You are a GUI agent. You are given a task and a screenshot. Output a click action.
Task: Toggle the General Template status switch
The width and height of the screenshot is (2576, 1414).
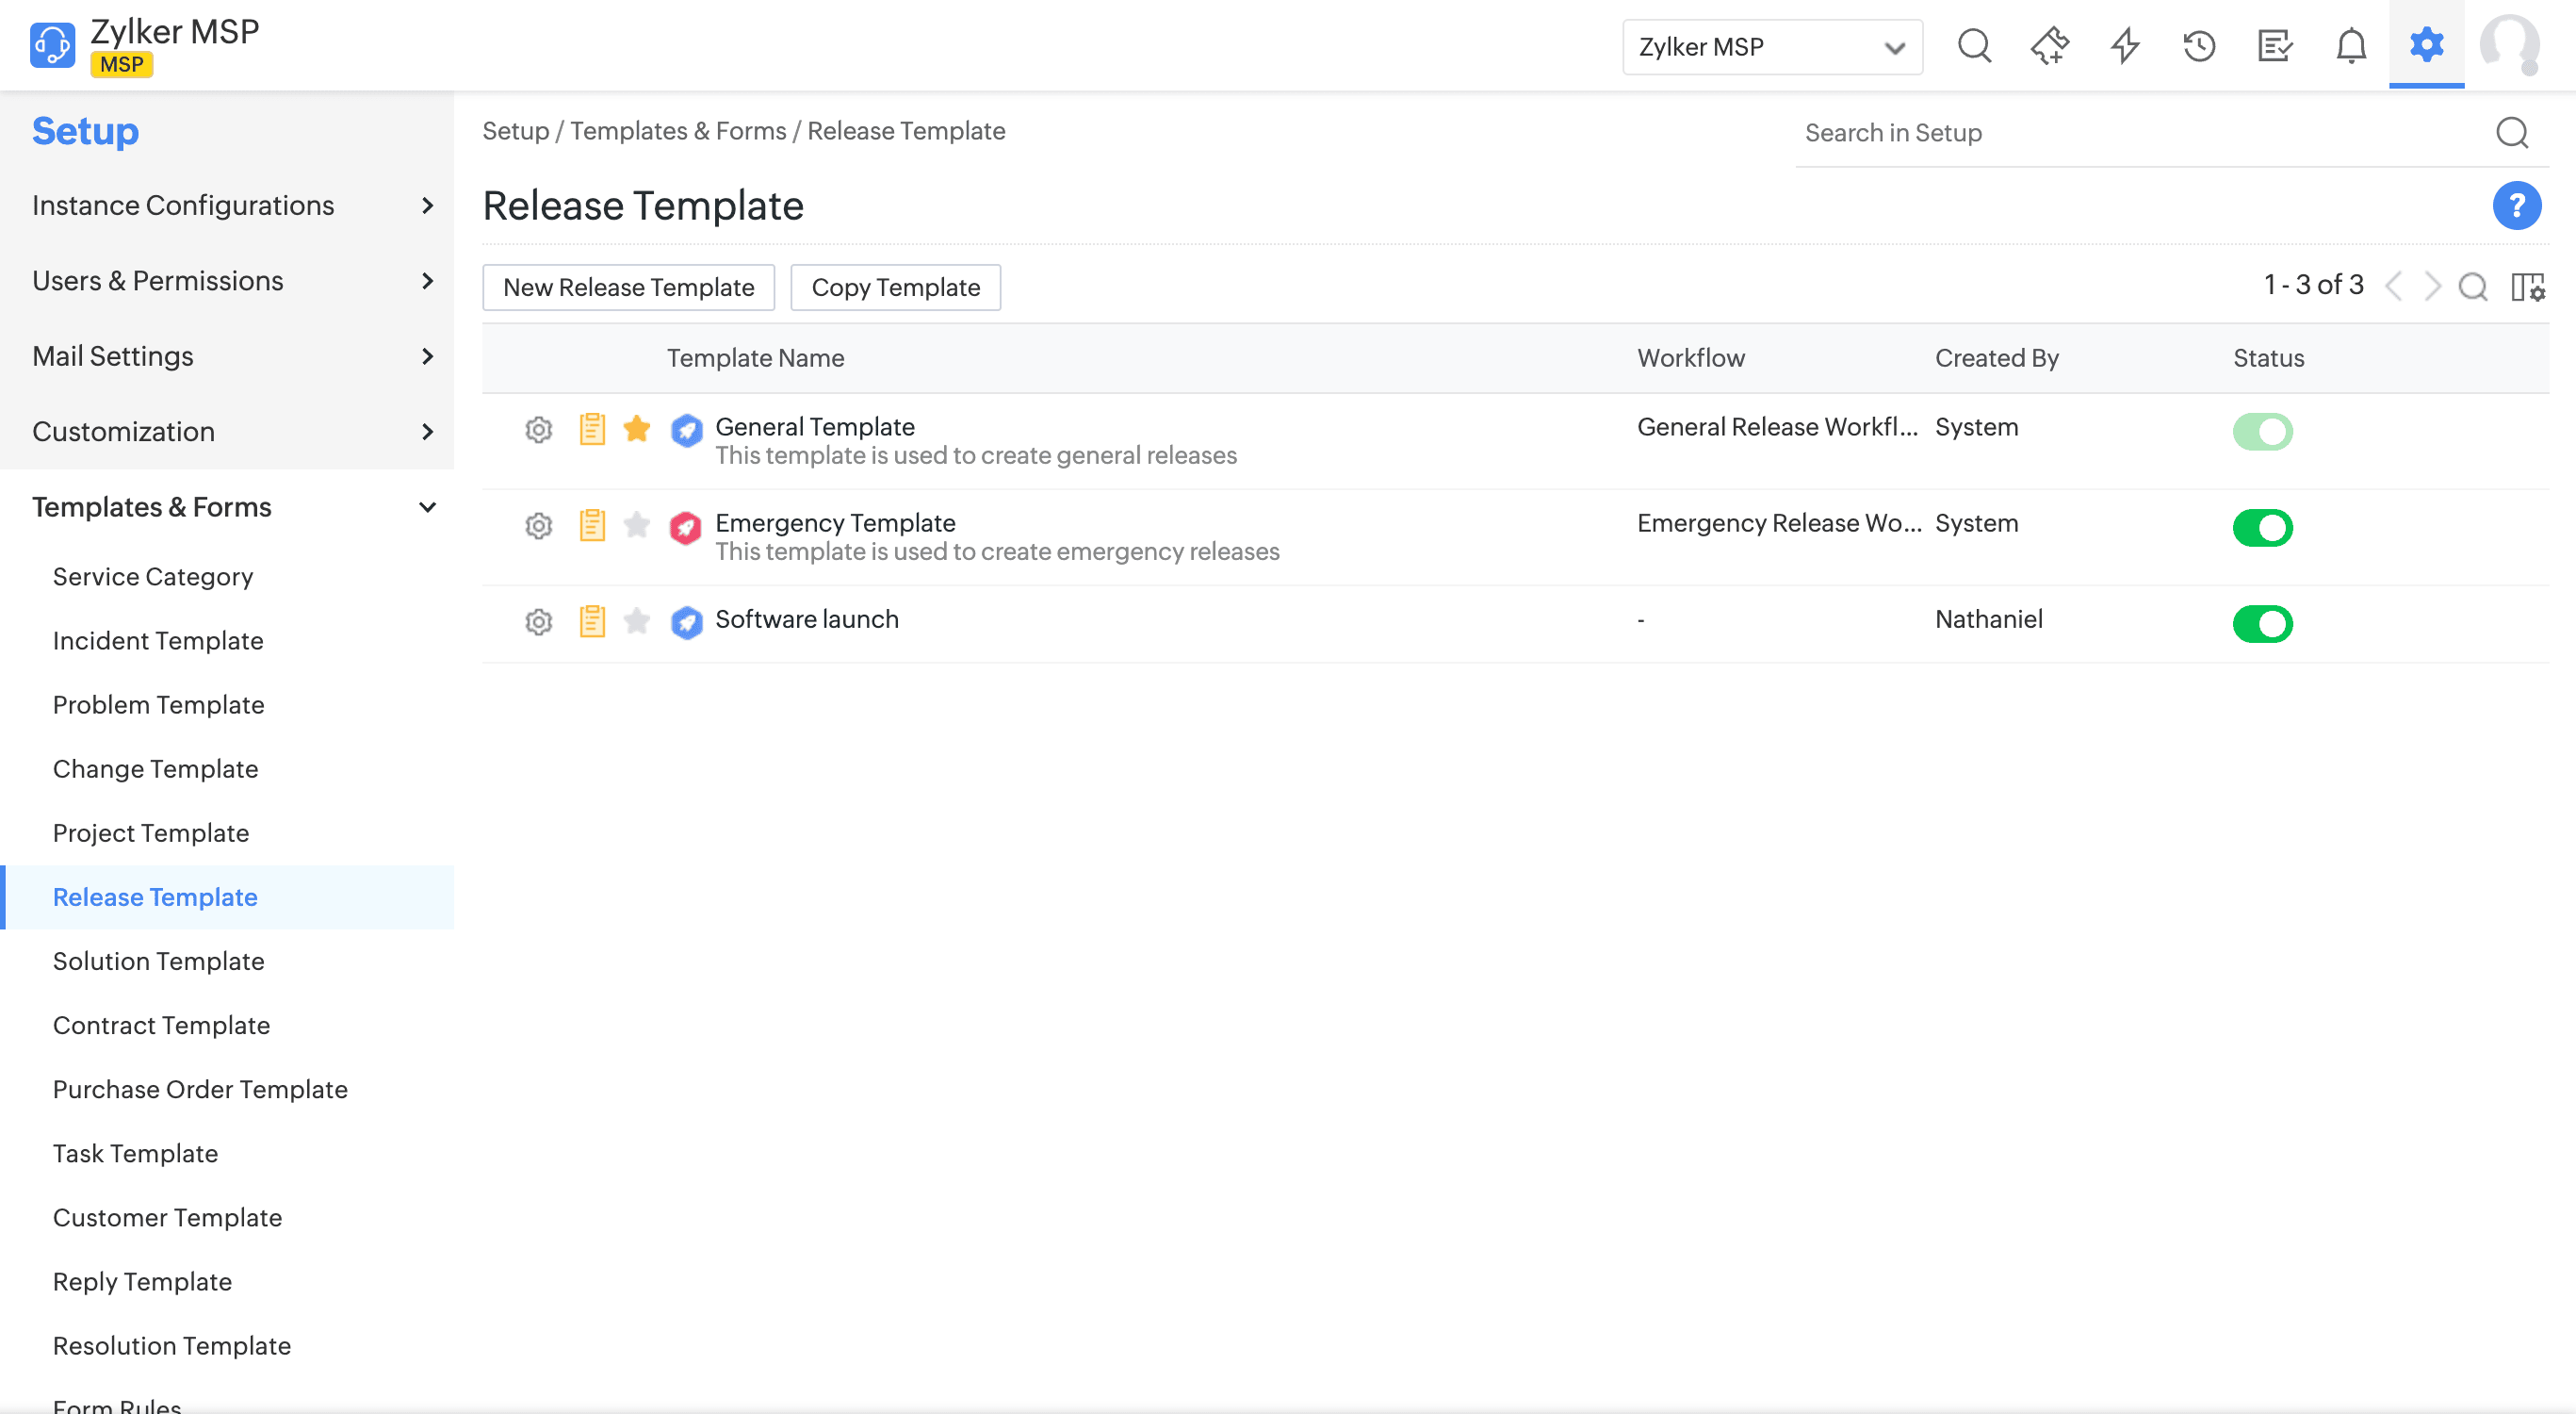(2262, 433)
